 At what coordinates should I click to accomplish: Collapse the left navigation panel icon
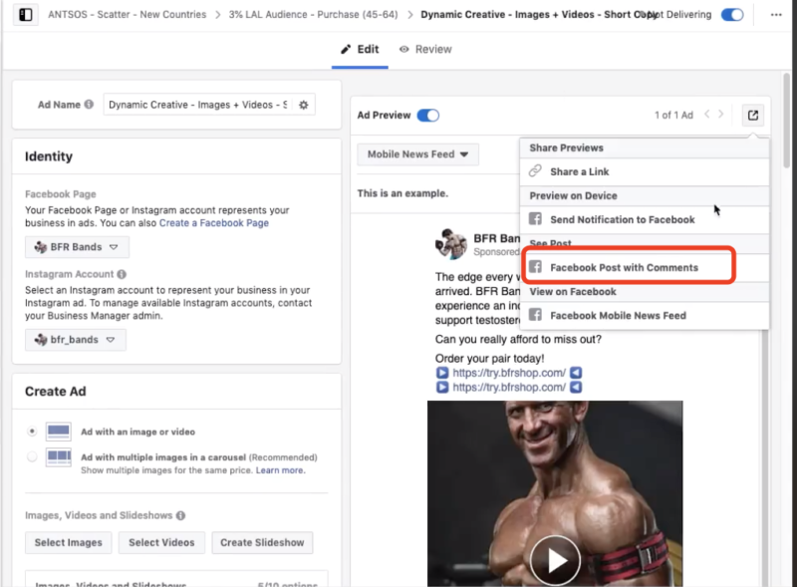28,14
